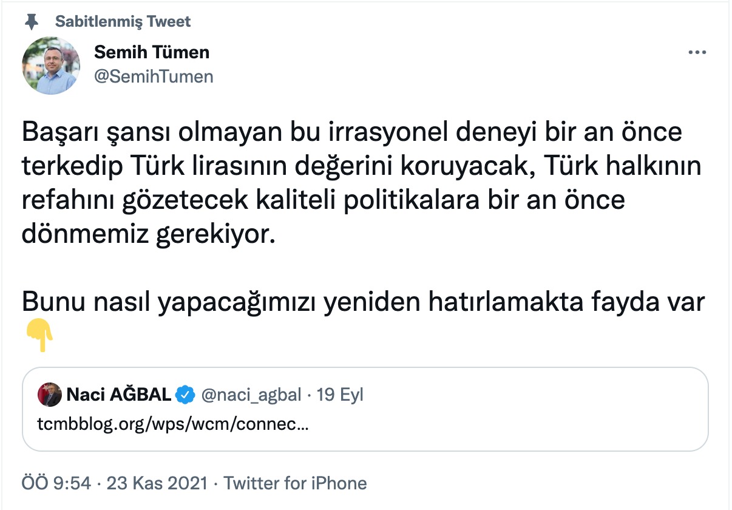732x510 pixels.
Task: Open the three-dot more options menu
Action: point(697,53)
